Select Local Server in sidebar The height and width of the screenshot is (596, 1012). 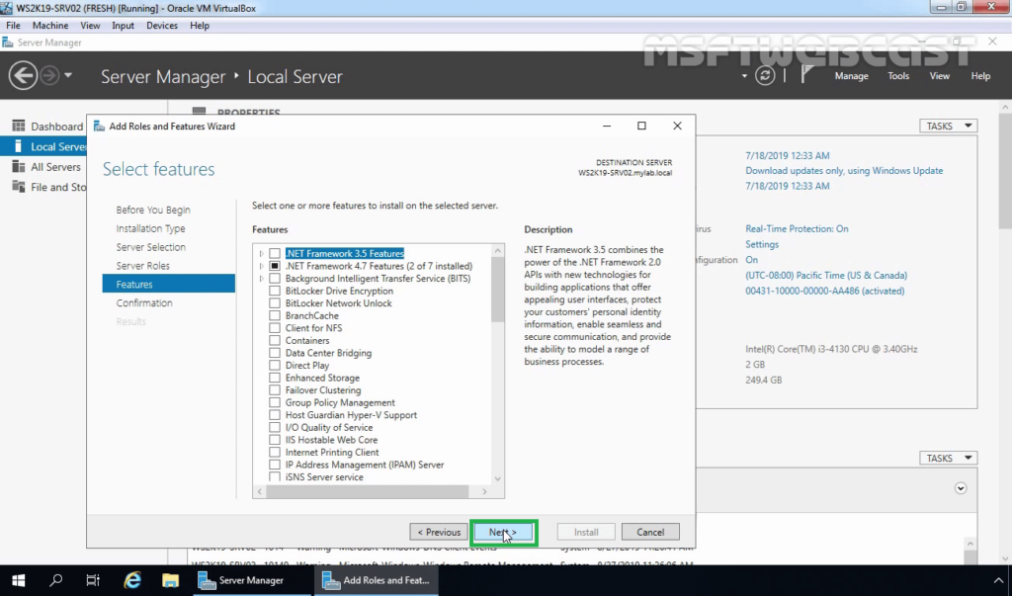click(43, 146)
